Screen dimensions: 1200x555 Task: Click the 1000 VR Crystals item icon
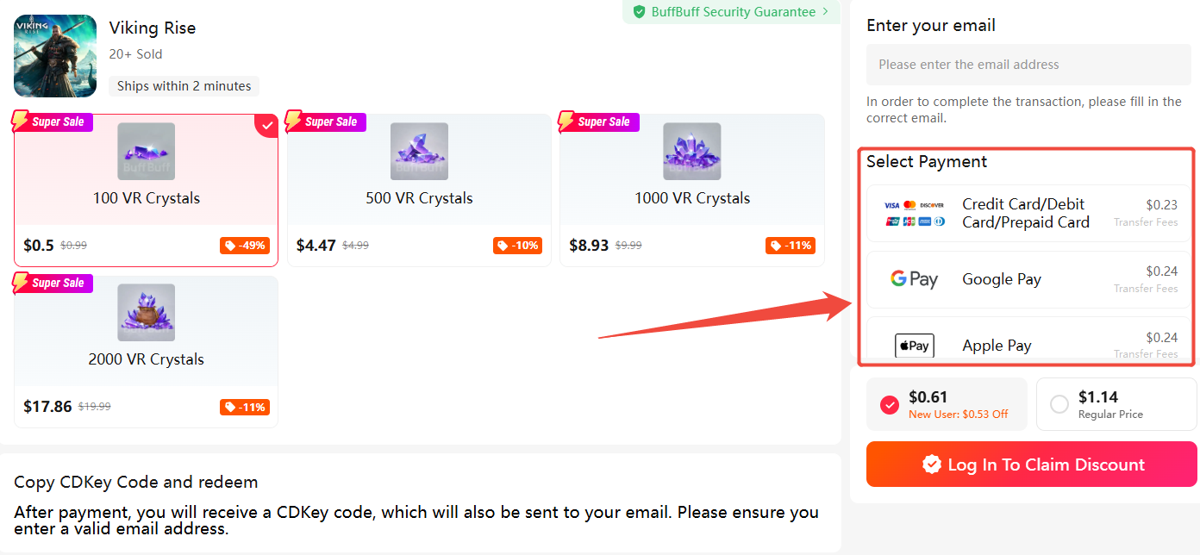691,152
